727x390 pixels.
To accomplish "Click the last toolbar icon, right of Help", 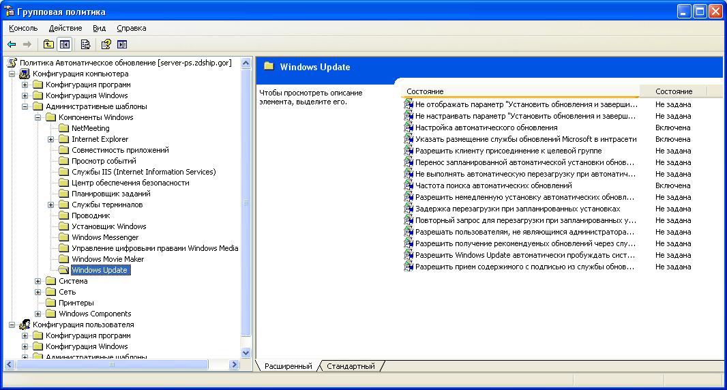I will 122,44.
